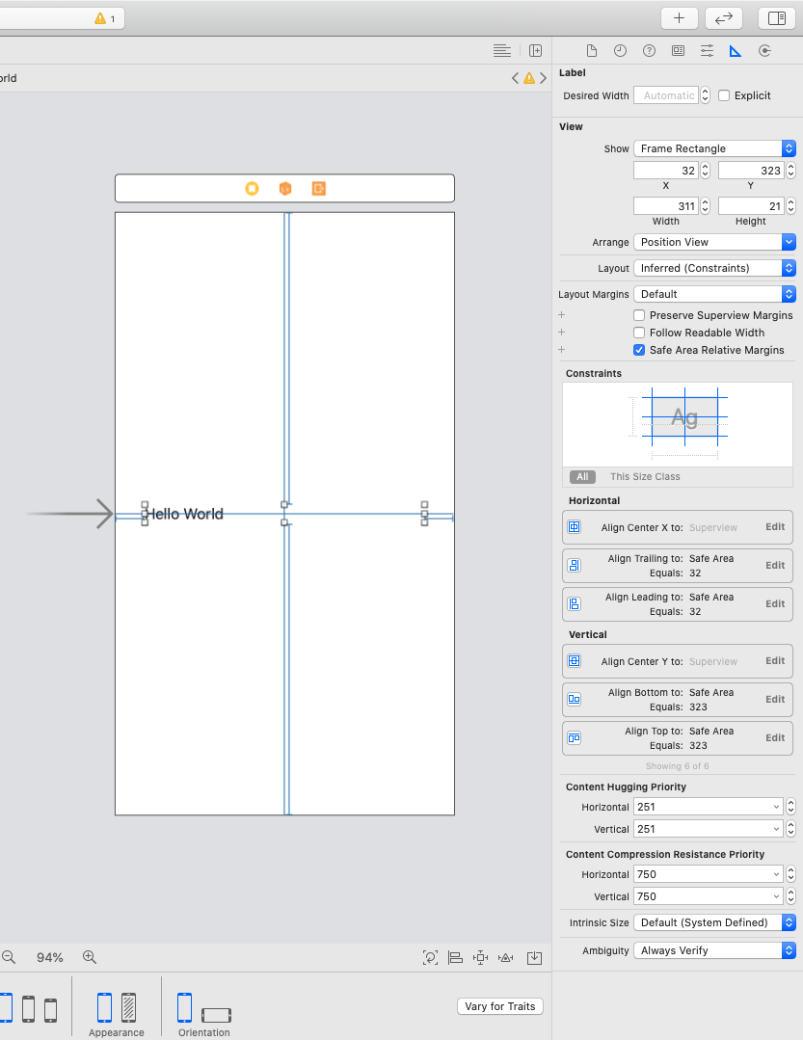Open Horizontal hugging priority combo box
The width and height of the screenshot is (803, 1040).
tap(709, 807)
